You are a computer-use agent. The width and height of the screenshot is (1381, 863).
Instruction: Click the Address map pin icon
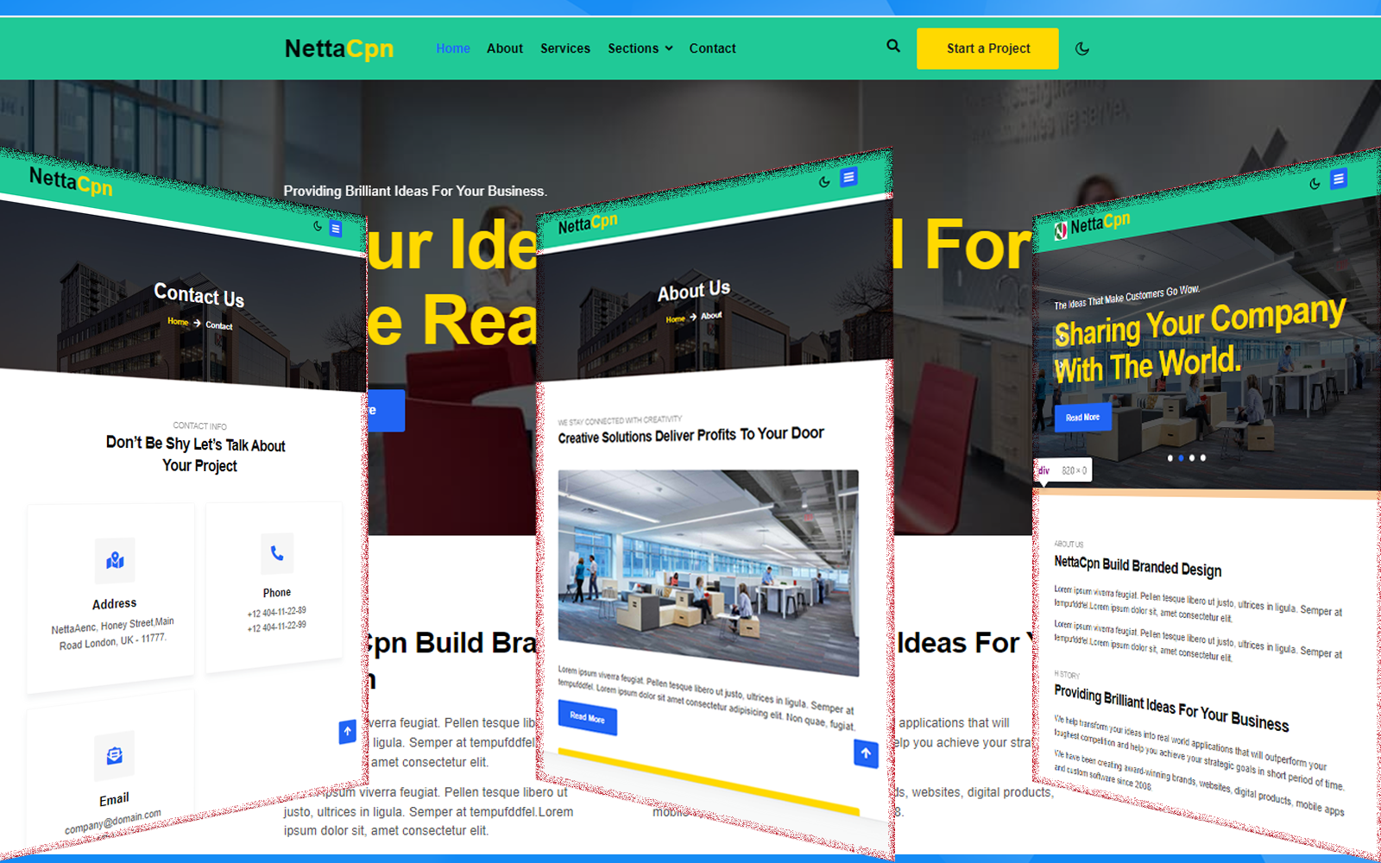coord(115,561)
